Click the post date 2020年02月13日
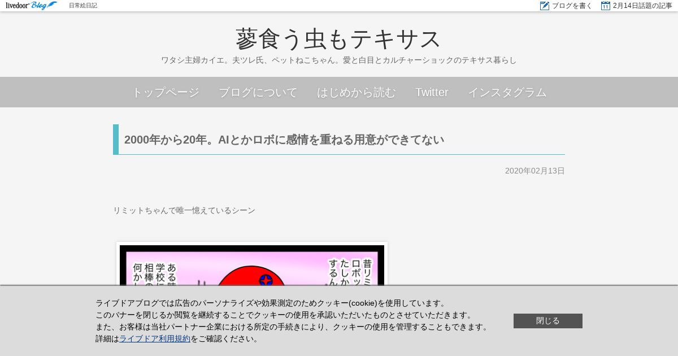 pyautogui.click(x=535, y=171)
